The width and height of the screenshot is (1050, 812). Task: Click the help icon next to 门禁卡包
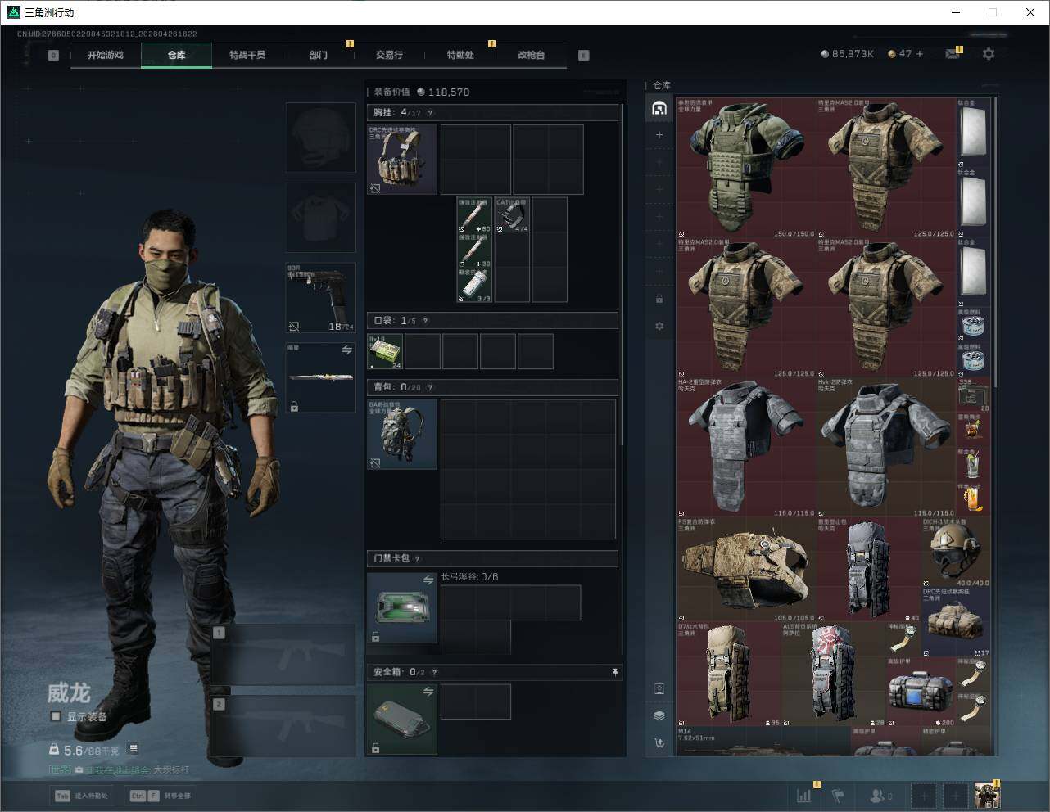pyautogui.click(x=418, y=559)
